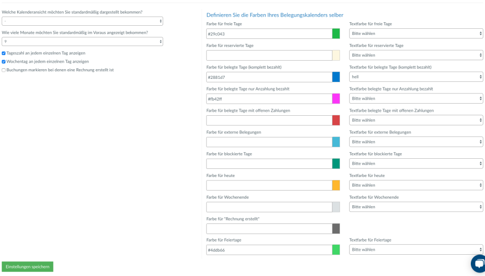485x276 pixels.
Task: Enable marking bookings with created invoice
Action: [x=4, y=70]
